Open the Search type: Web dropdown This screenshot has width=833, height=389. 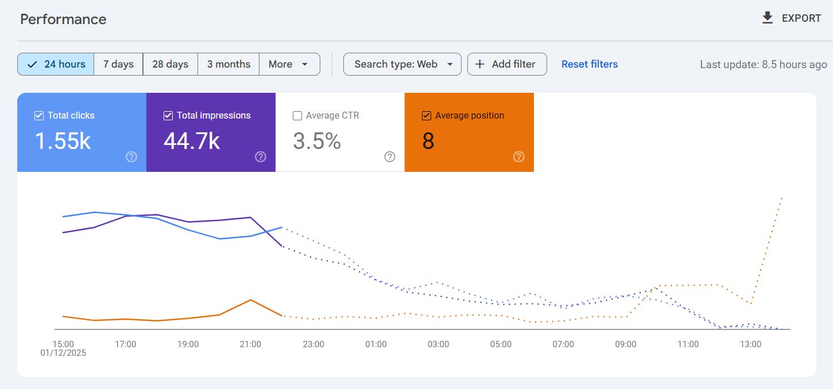pyautogui.click(x=402, y=64)
